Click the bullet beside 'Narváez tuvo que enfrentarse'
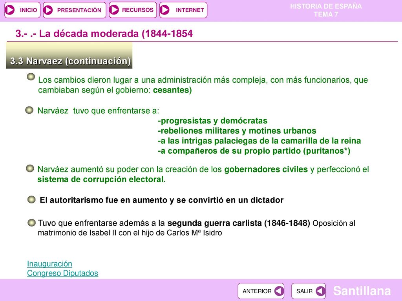Image resolution: width=402 pixels, height=301 pixels. [29, 110]
